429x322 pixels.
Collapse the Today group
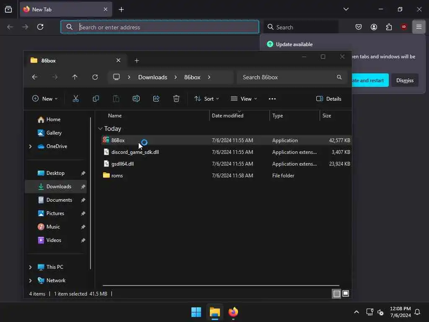coord(100,129)
